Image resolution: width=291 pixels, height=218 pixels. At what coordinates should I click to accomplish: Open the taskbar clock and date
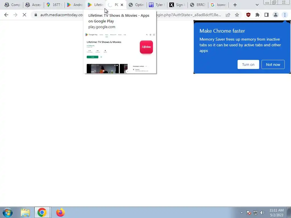coord(276,213)
